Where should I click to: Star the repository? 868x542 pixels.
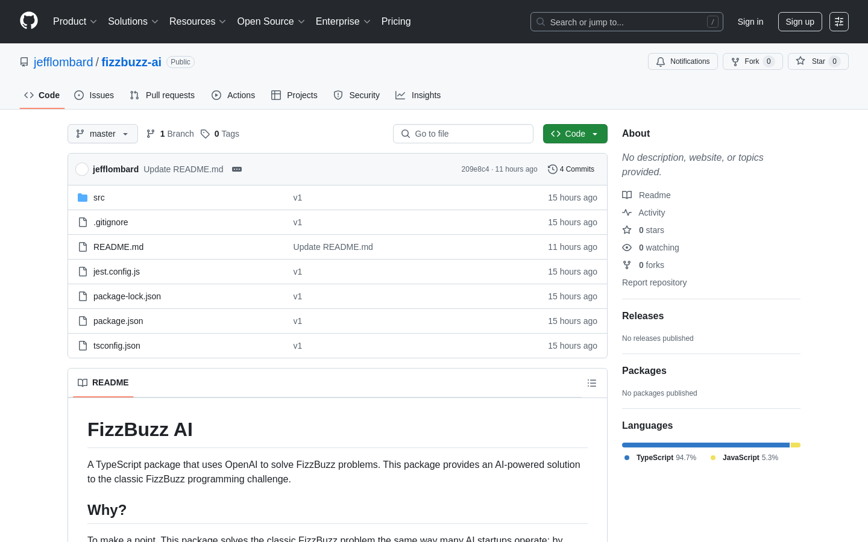818,61
